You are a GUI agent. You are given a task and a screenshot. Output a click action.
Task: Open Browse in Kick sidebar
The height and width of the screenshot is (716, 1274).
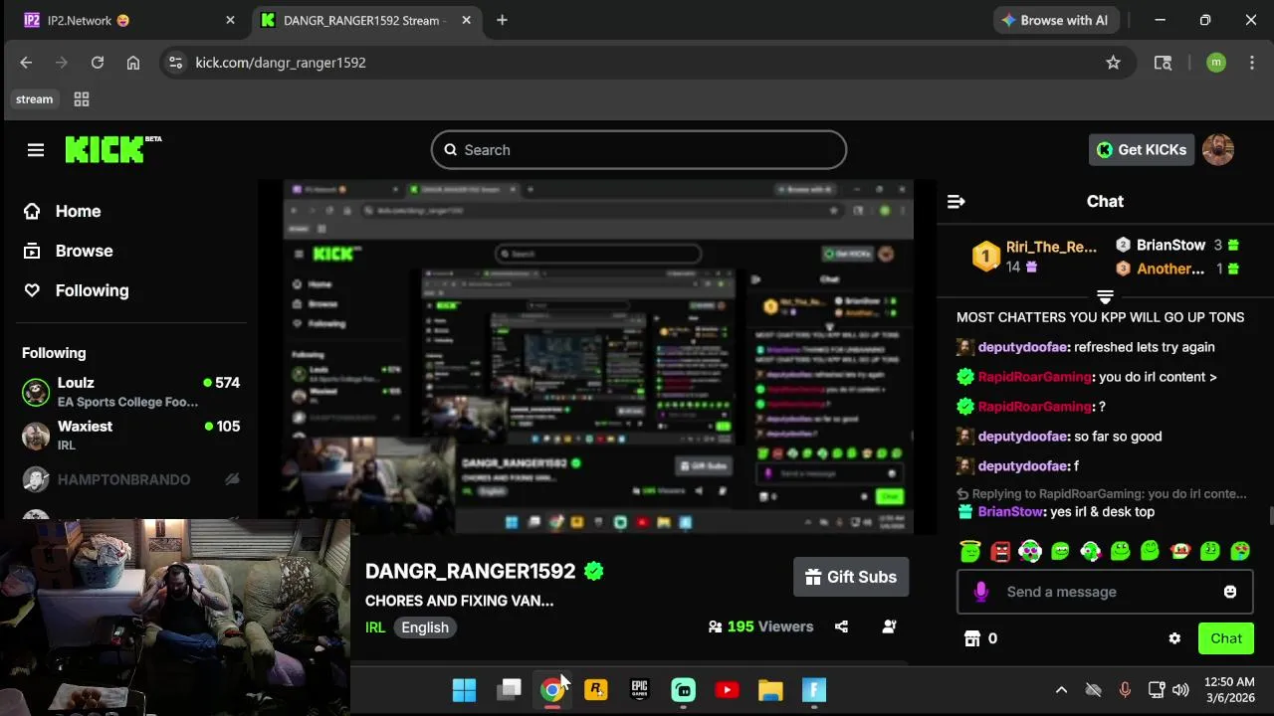point(68,251)
